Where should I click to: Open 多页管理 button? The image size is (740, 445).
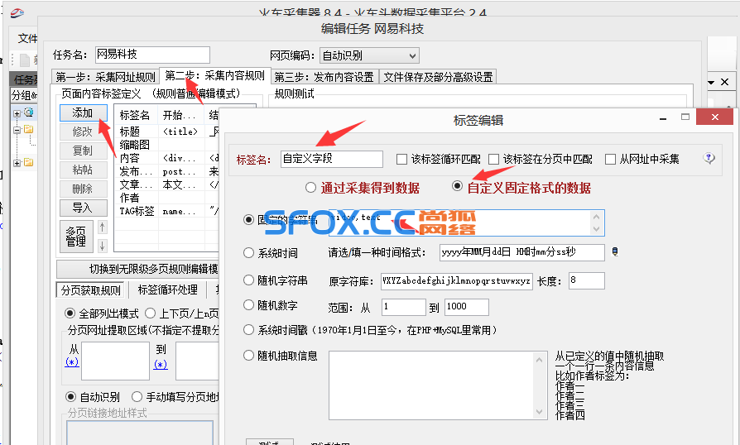76,237
